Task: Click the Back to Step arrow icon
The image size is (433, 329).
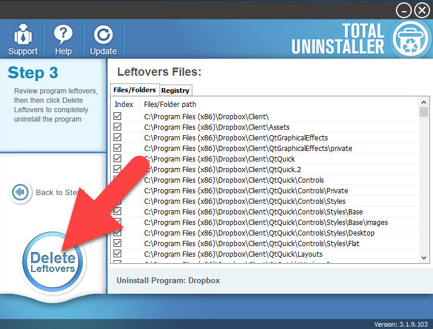Action: (20, 192)
